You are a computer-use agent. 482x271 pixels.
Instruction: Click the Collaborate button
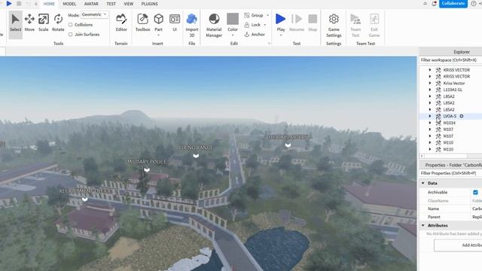[453, 3]
